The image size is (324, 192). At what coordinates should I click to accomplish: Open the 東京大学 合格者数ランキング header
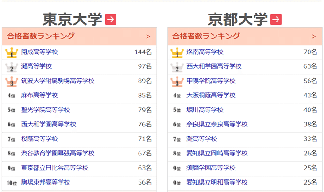tap(79, 36)
